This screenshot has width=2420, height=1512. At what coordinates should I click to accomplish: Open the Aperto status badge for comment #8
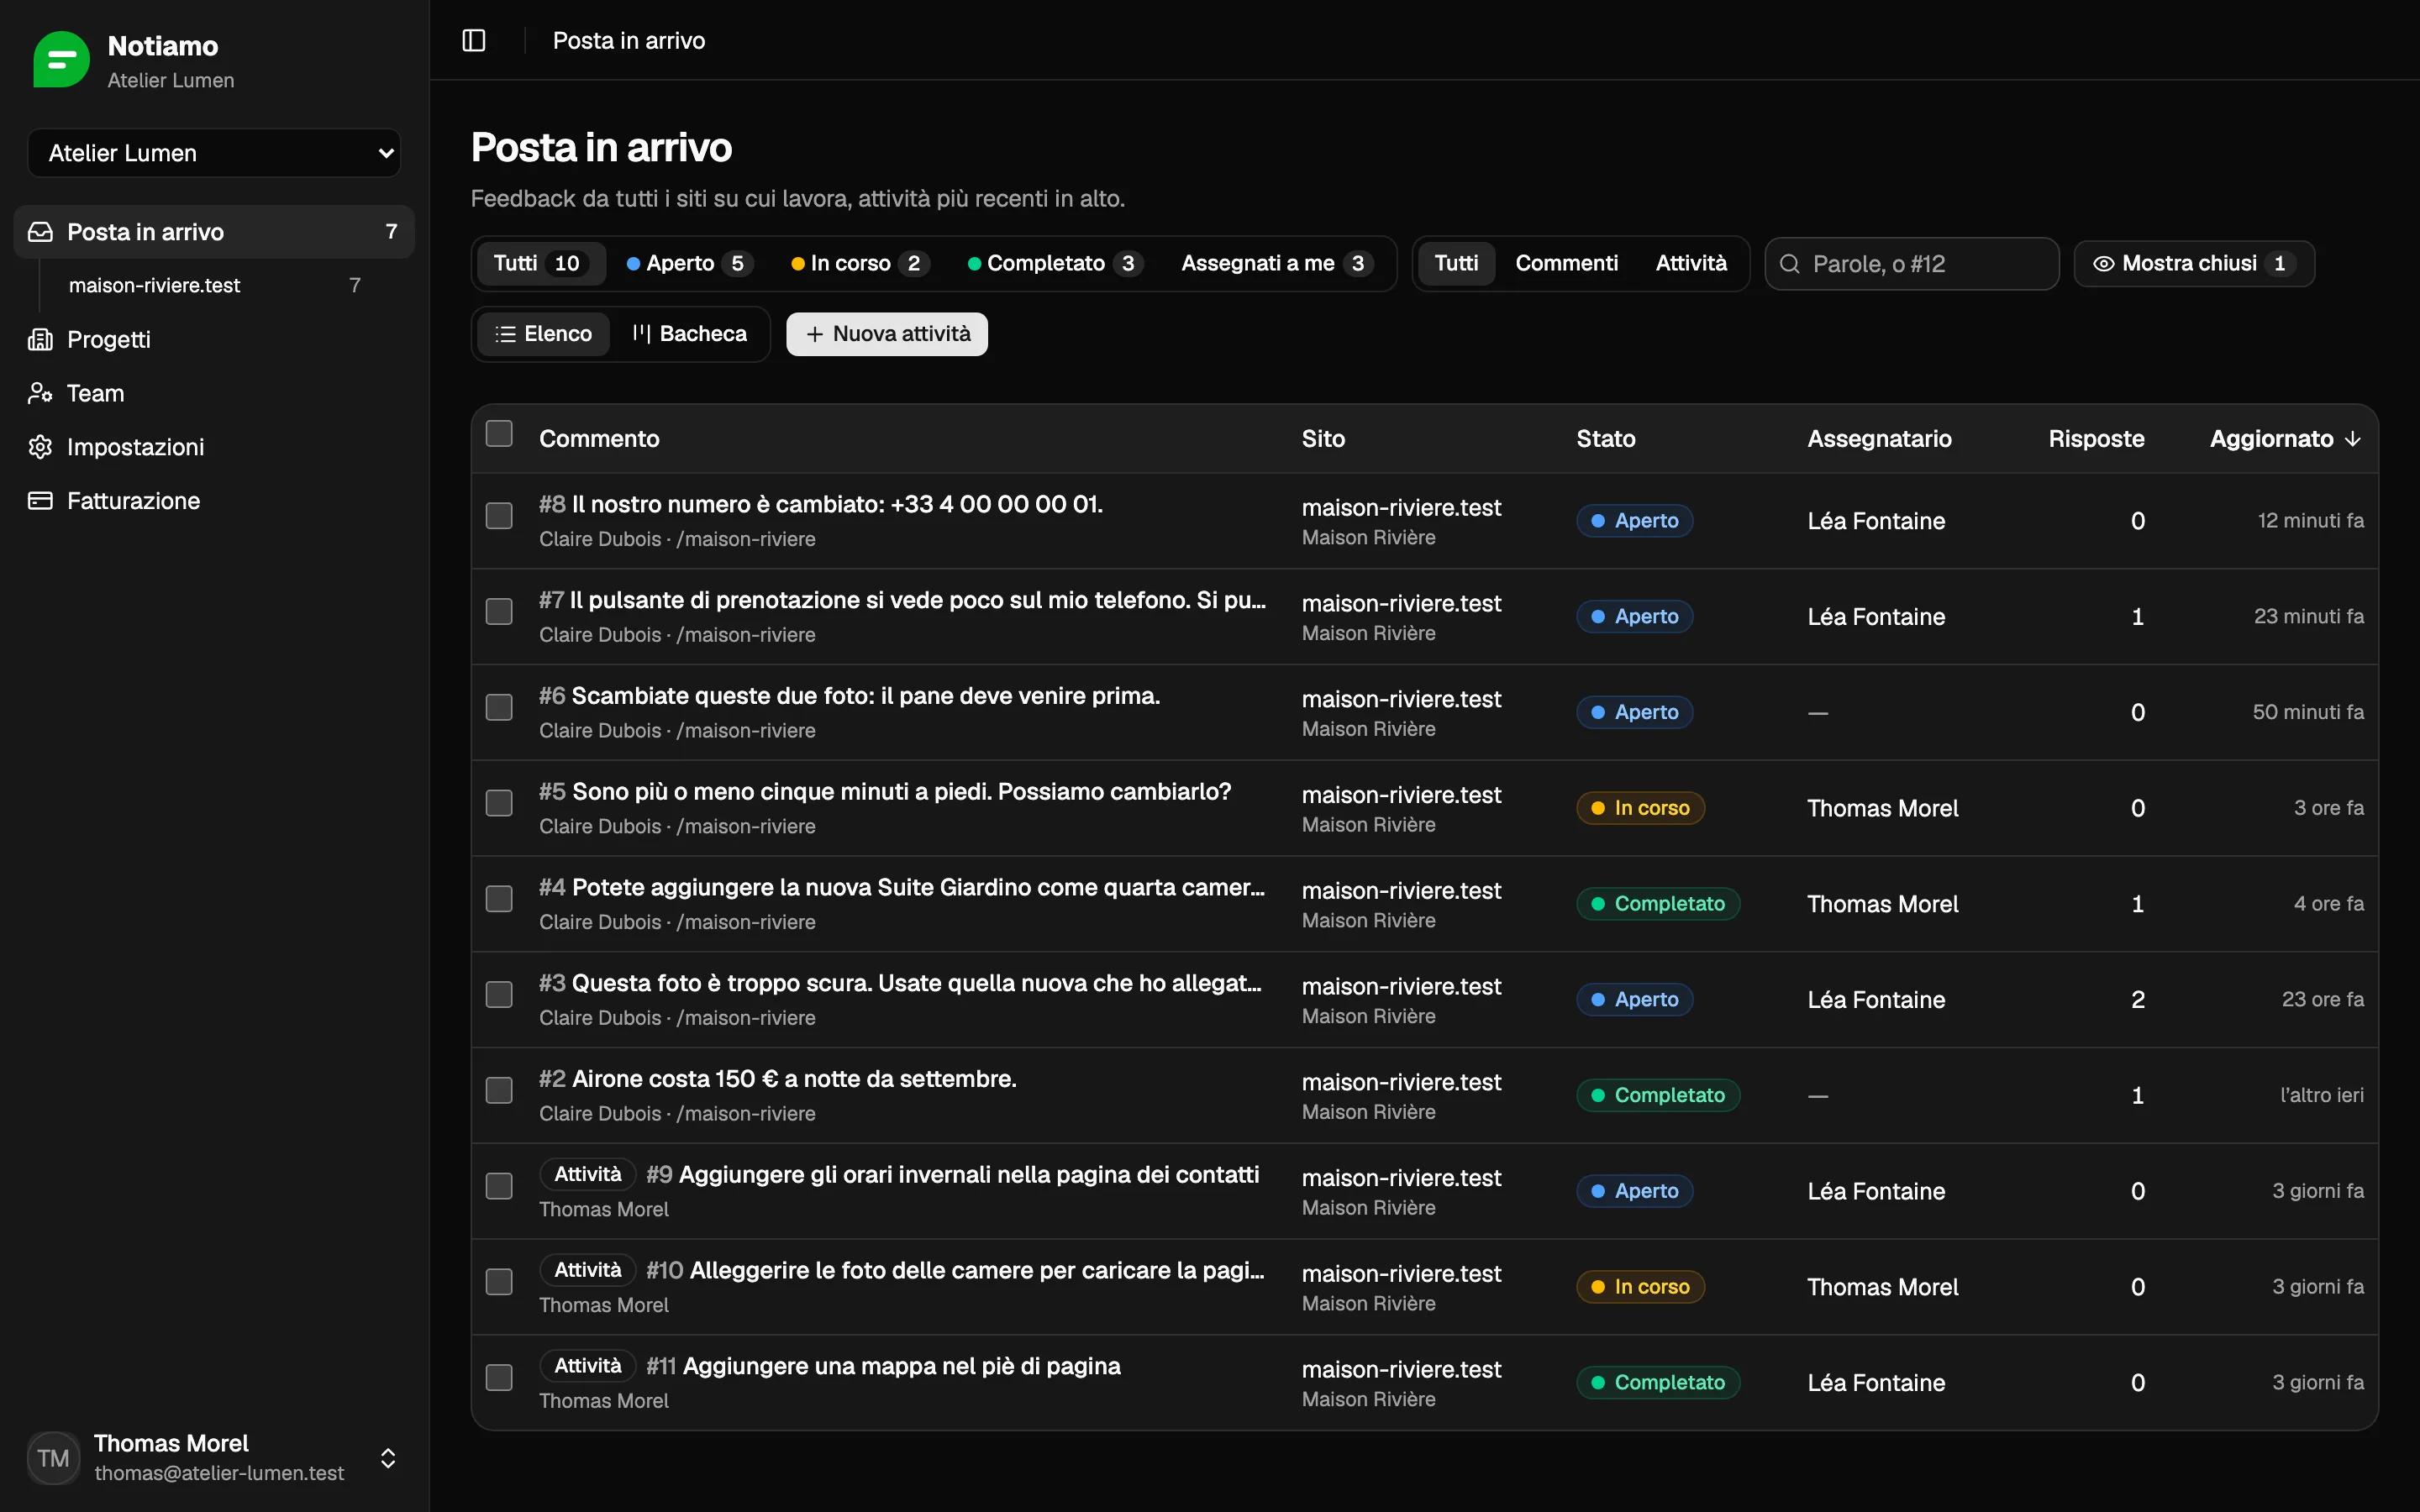tap(1634, 521)
